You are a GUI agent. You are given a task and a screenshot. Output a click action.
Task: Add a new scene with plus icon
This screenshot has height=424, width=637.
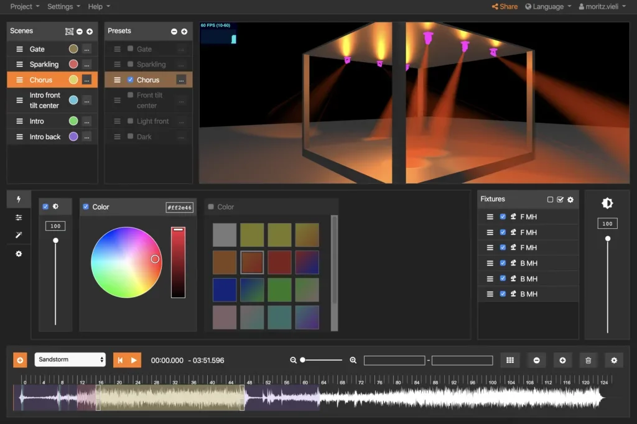90,31
